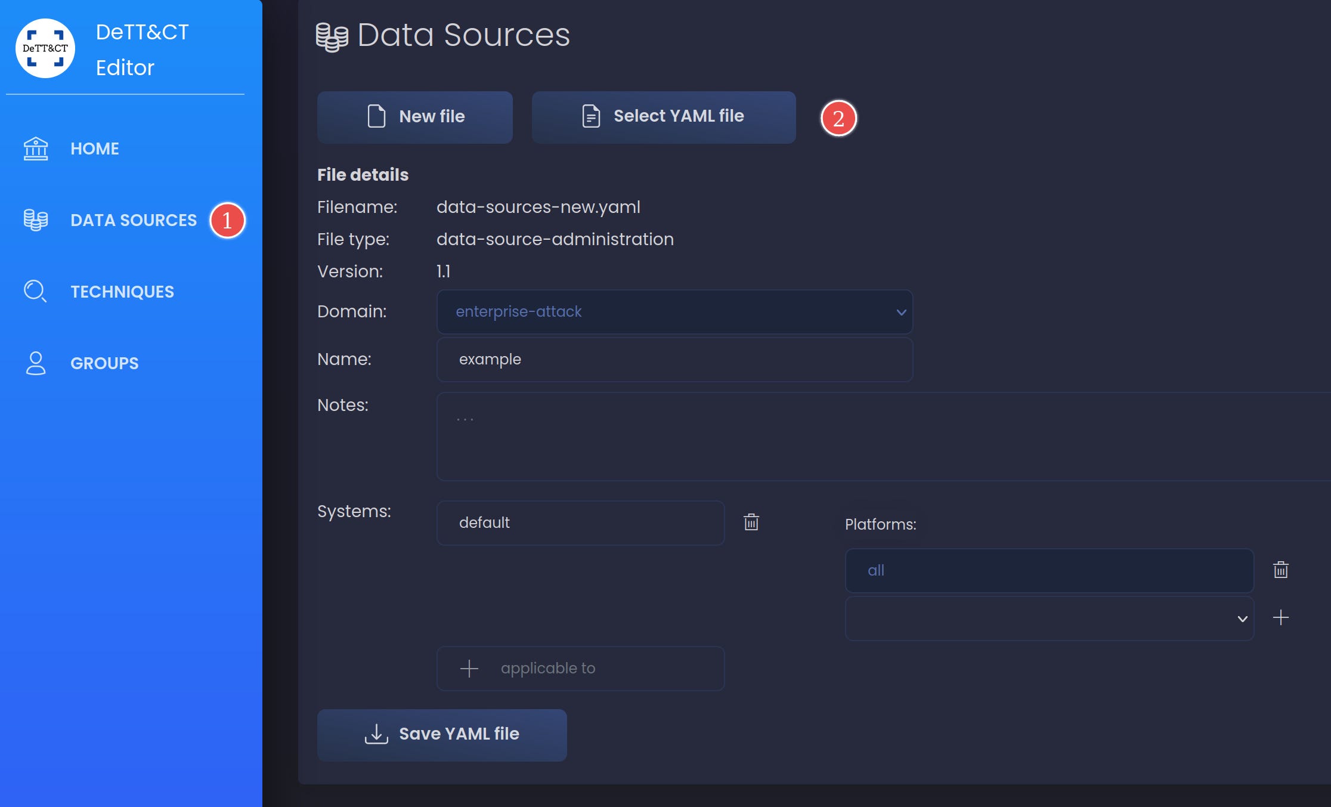Click the applicable to add field
The height and width of the screenshot is (807, 1331).
[x=580, y=668]
